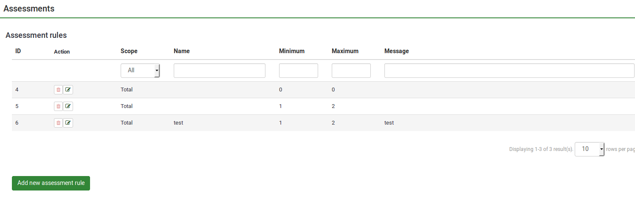The image size is (635, 199).
Task: Open the rows per page dropdown
Action: (x=589, y=149)
